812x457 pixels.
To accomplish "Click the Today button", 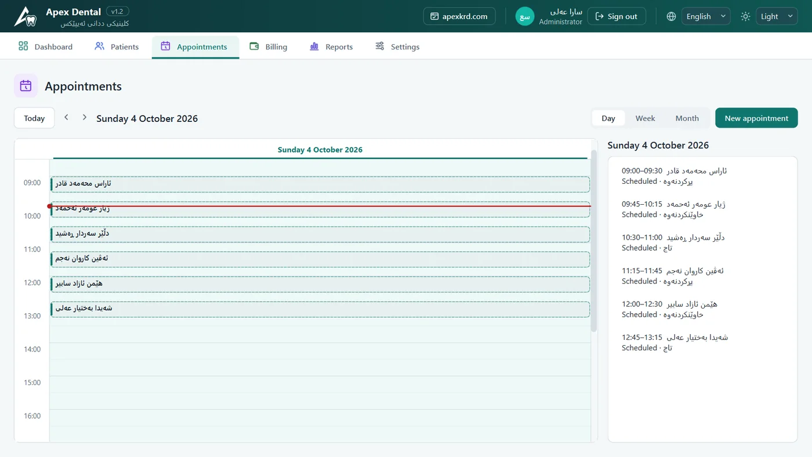I will 34,118.
